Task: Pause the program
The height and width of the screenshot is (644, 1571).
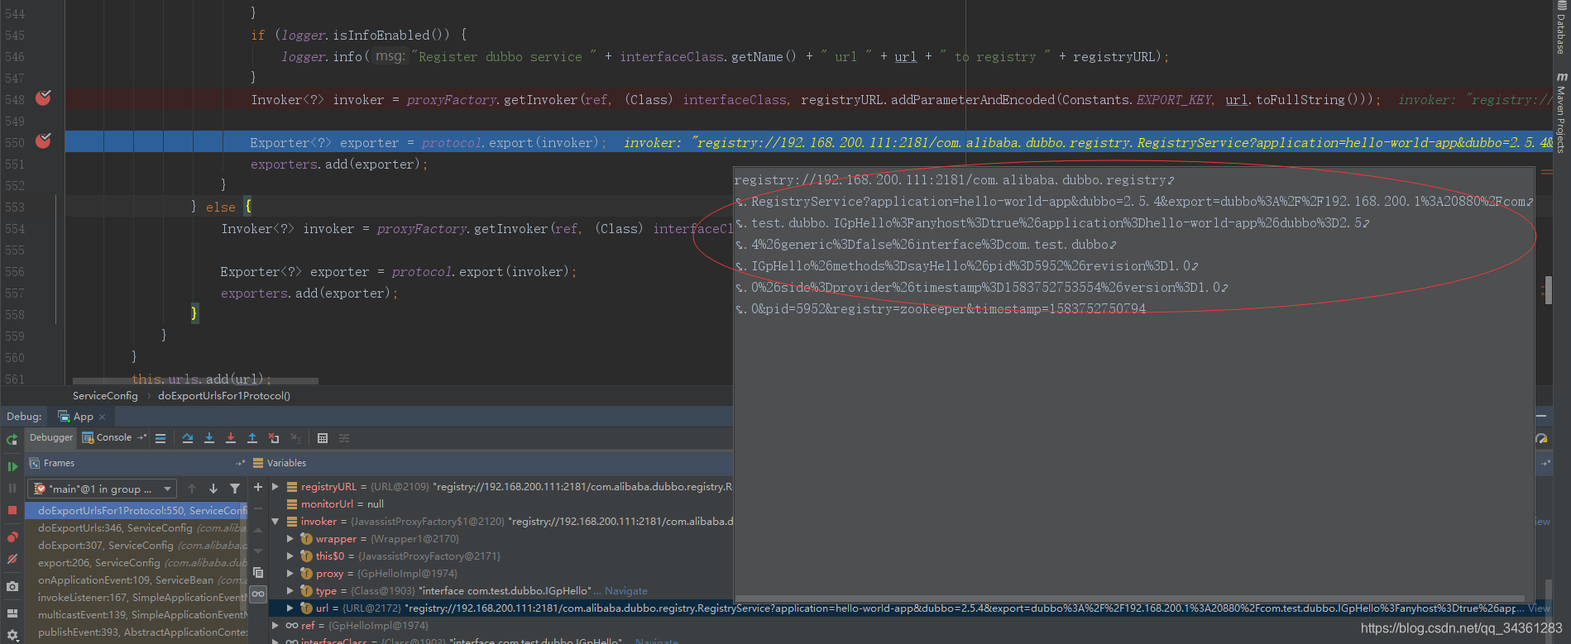Action: tap(12, 488)
